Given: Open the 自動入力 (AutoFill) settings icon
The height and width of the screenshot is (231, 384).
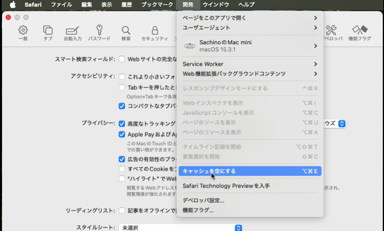Looking at the screenshot, I should 72,31.
